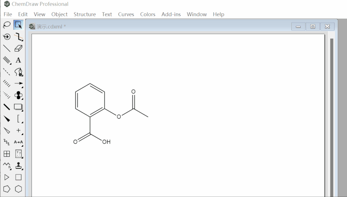Select the Chemical Symbol plus tool
Viewport: 347px width, 197px height.
[18, 130]
